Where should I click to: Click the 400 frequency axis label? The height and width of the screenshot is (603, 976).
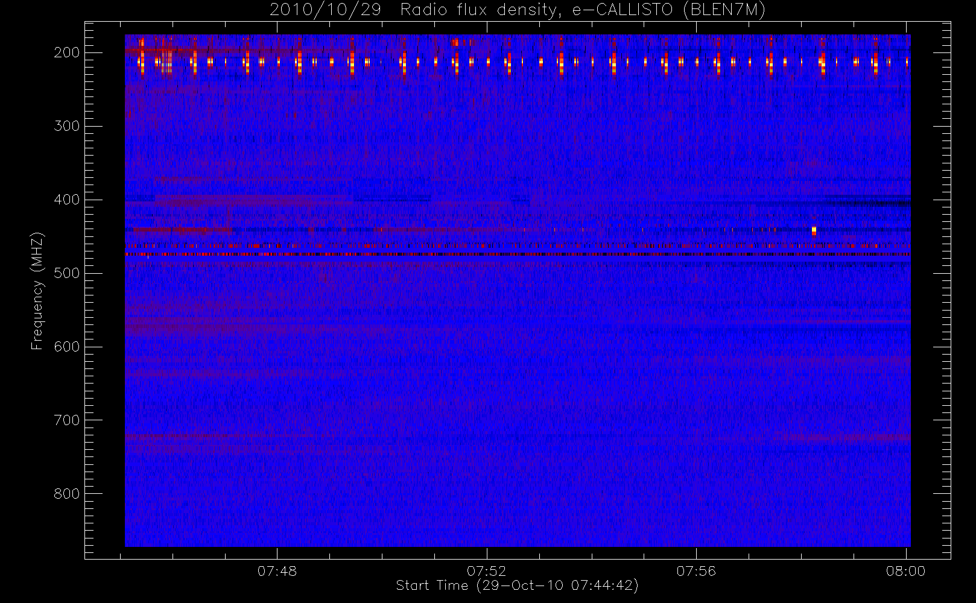pos(67,200)
